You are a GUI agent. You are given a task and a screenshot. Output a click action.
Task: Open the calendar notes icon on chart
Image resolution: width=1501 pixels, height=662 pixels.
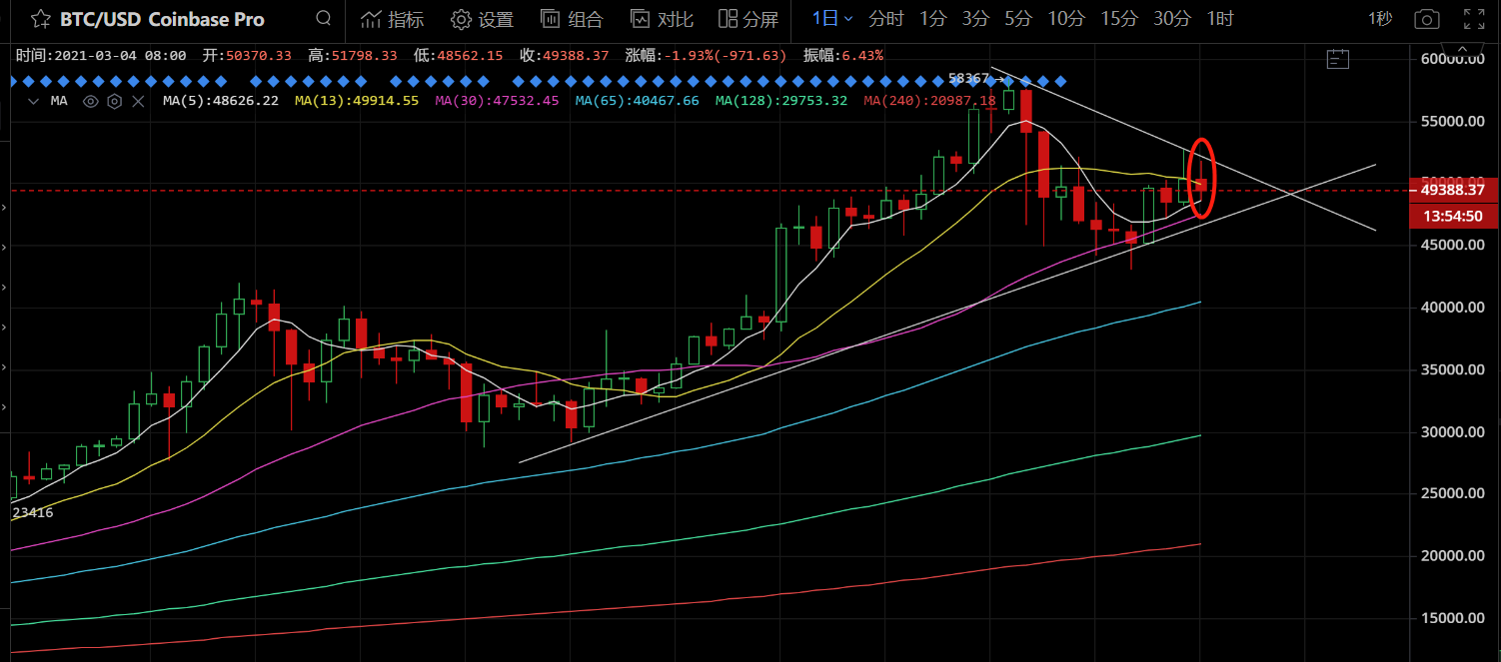pyautogui.click(x=1338, y=60)
